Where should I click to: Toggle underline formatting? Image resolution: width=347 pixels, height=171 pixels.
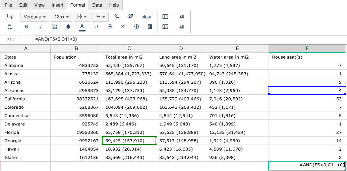96,27
